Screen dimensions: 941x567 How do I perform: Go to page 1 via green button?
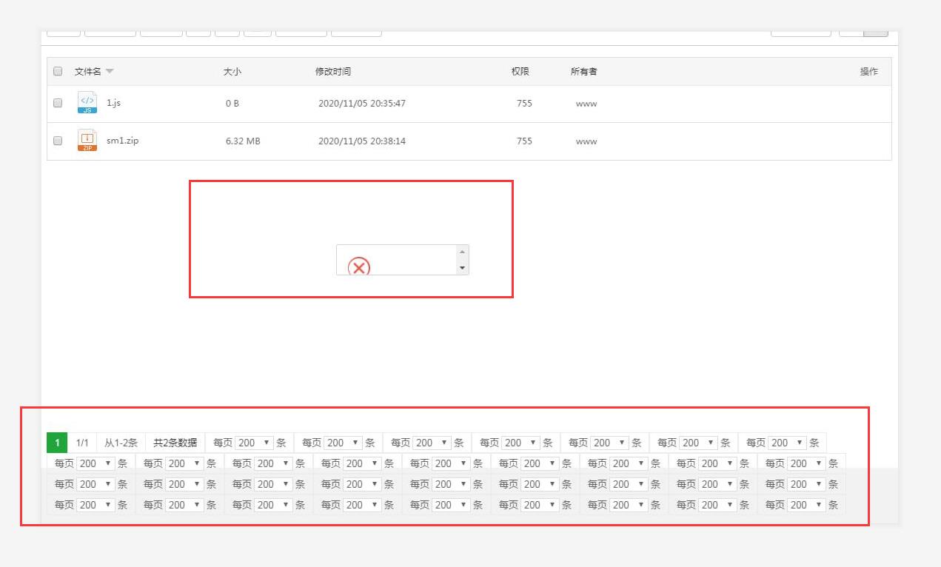click(57, 443)
